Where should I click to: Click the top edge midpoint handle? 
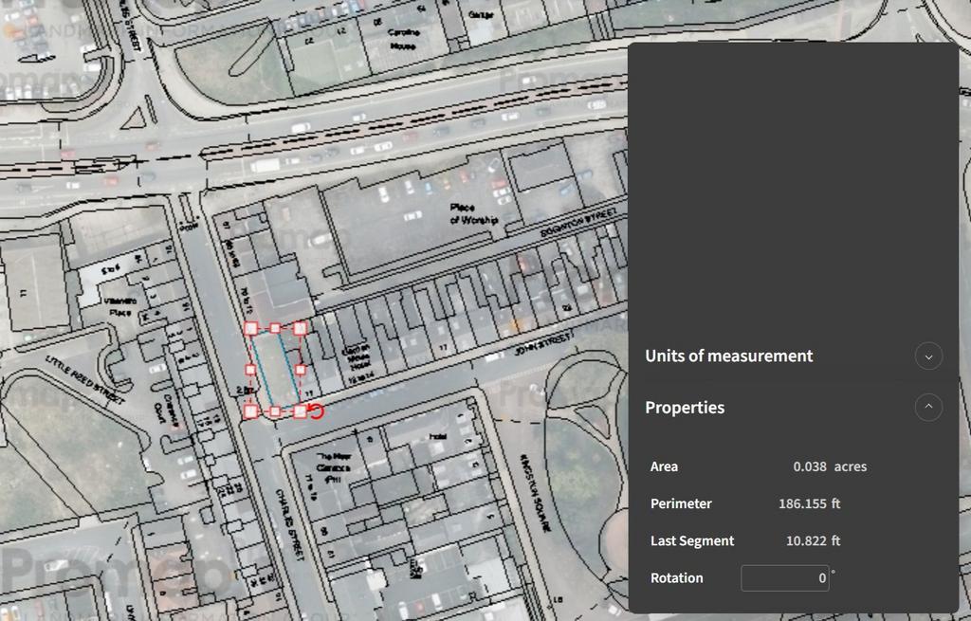[275, 328]
